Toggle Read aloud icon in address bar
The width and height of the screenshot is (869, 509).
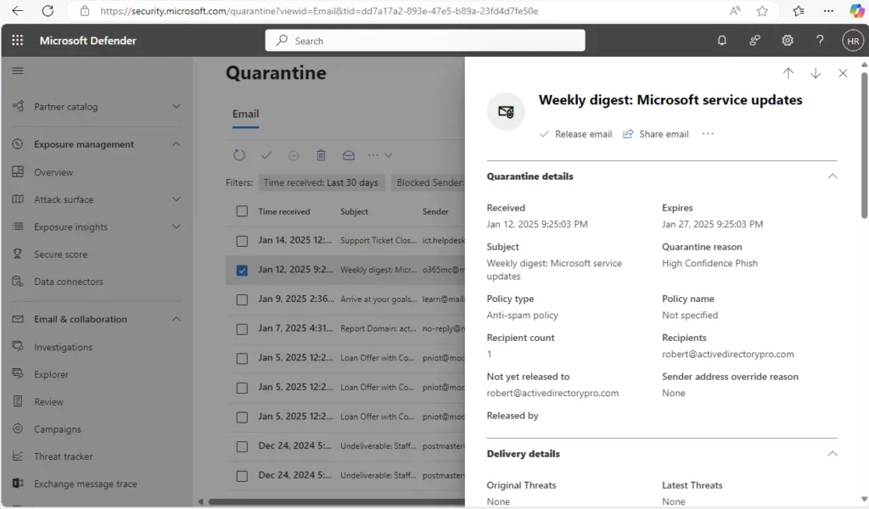tap(735, 10)
